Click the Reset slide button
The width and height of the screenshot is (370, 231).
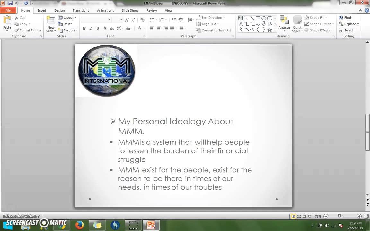(65, 24)
